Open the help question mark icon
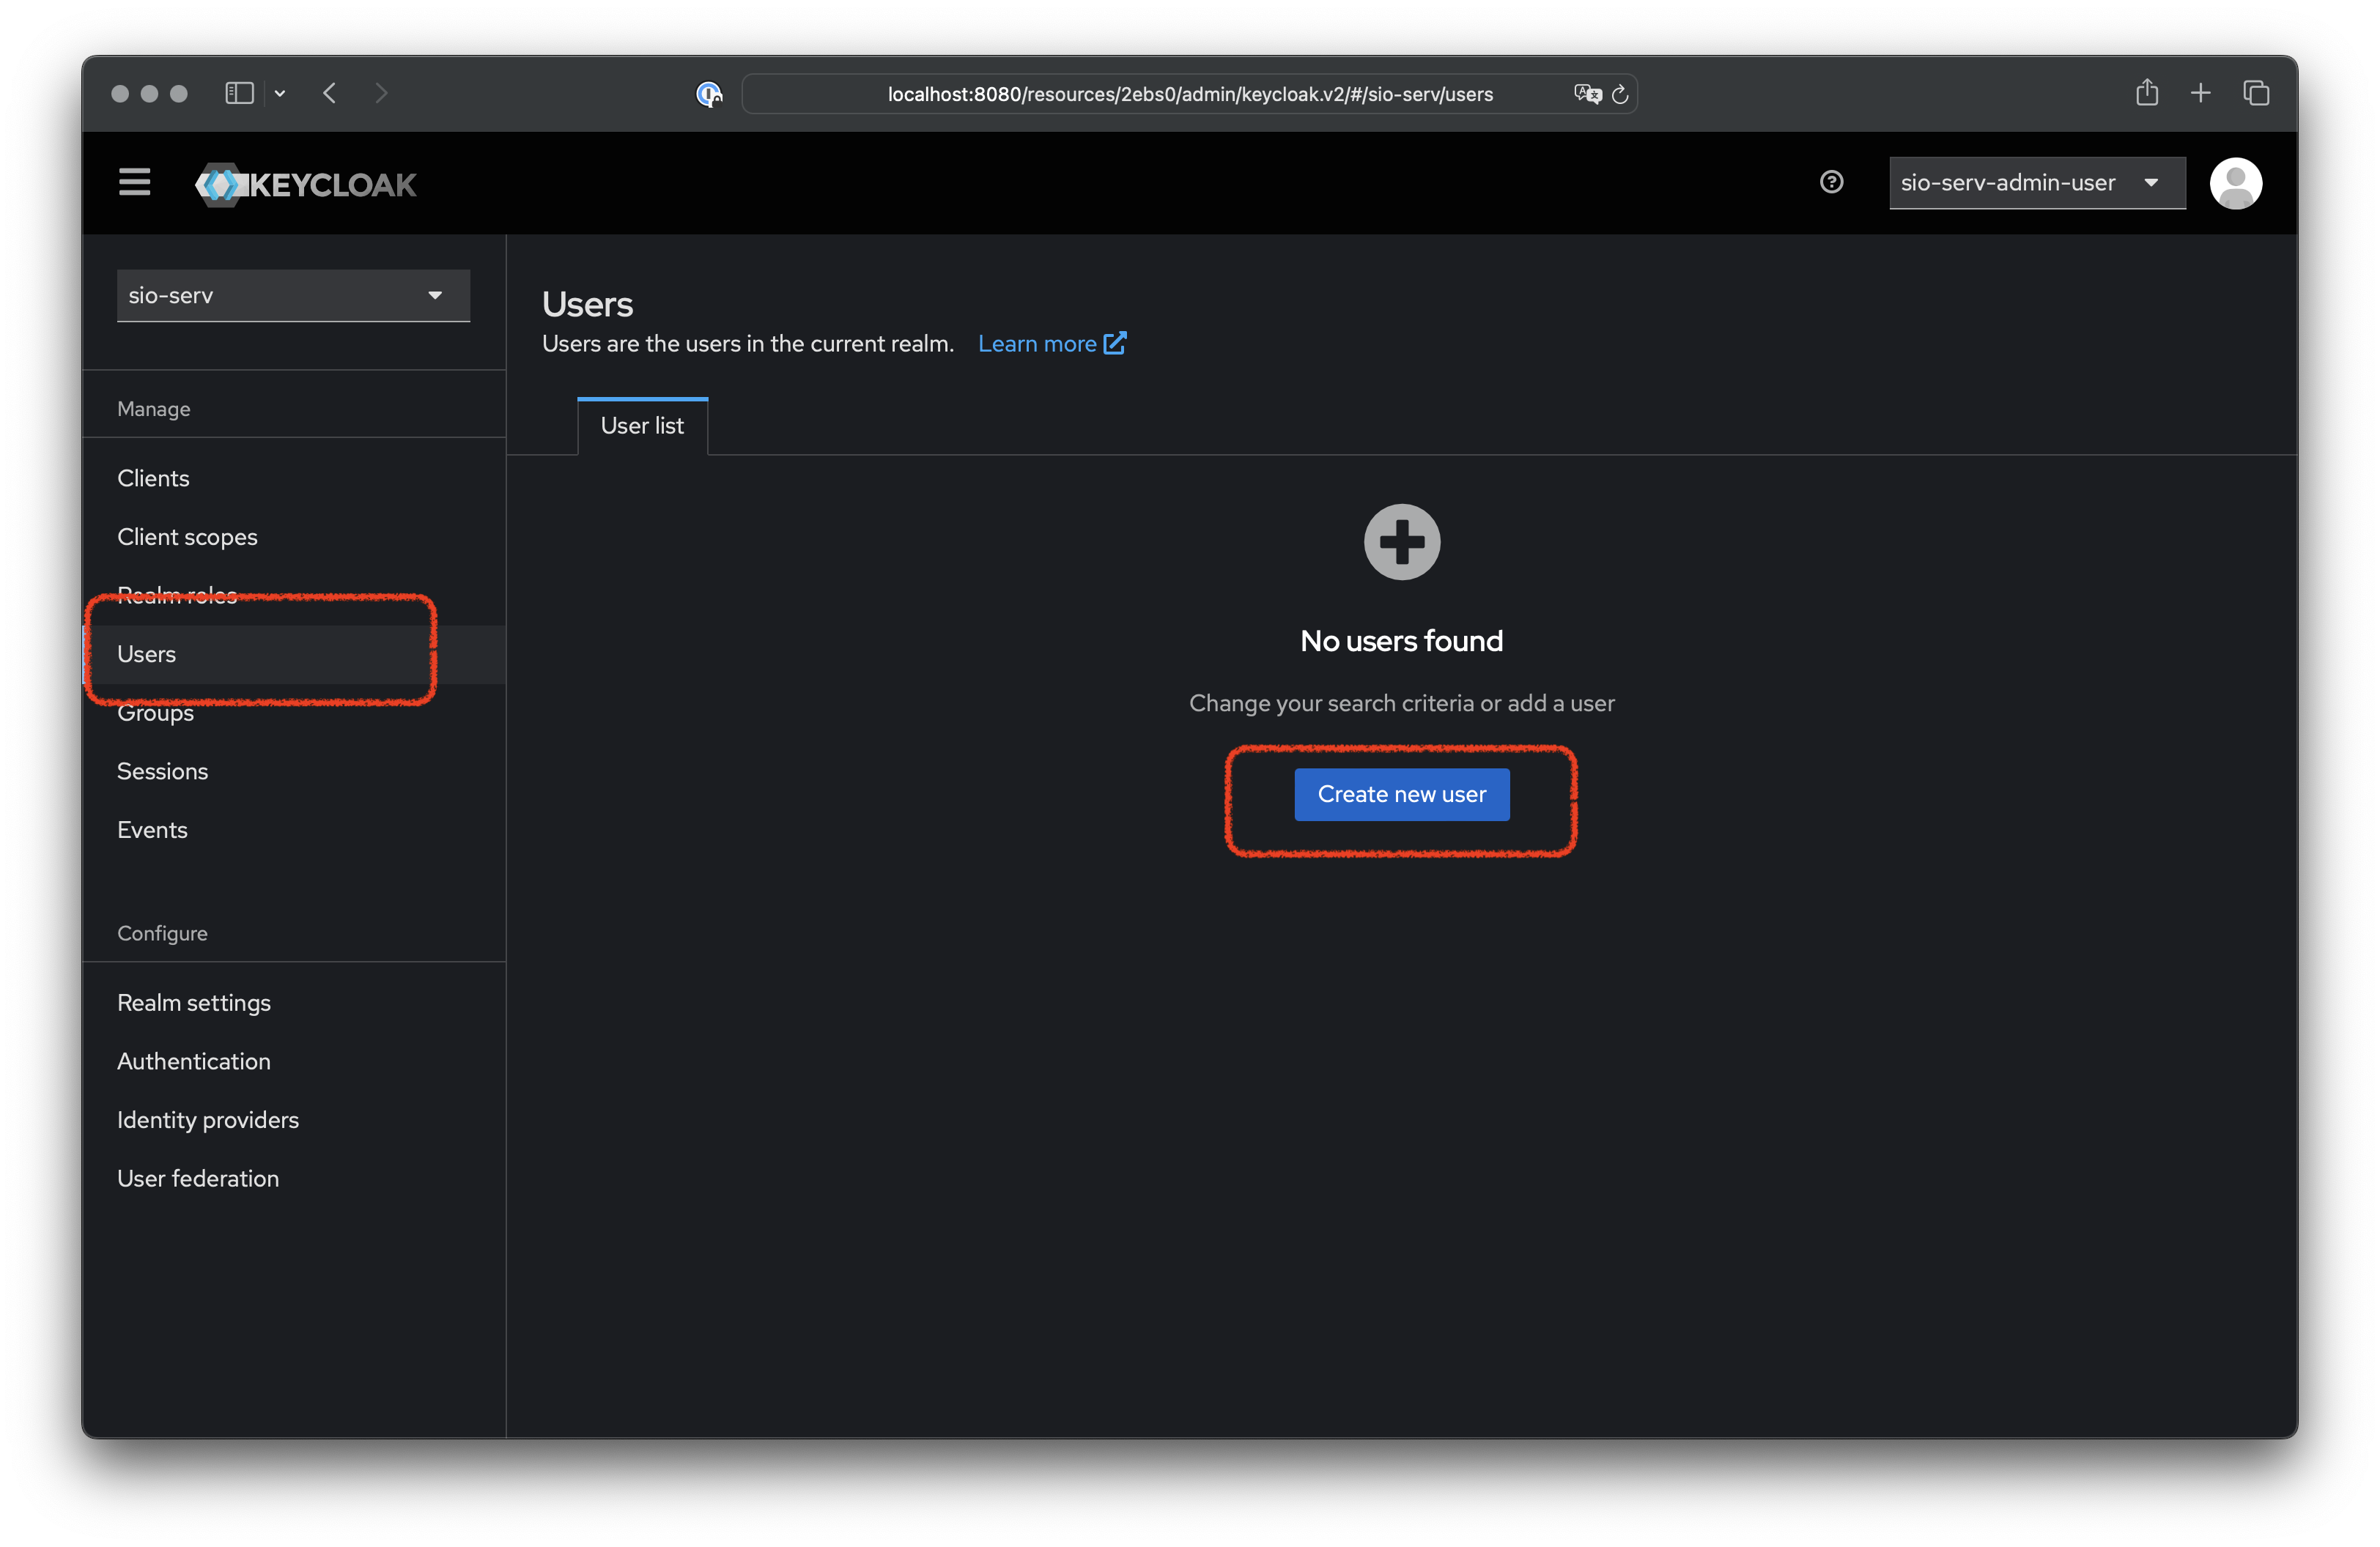The image size is (2380, 1547). (1831, 182)
